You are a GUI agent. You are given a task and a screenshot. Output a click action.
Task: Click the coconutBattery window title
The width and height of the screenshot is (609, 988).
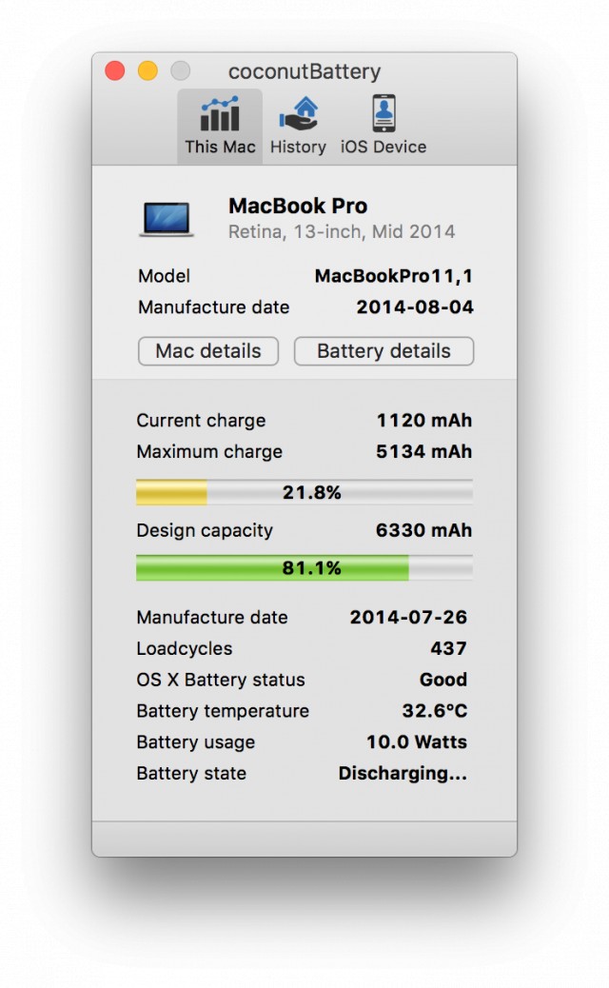coord(304,72)
